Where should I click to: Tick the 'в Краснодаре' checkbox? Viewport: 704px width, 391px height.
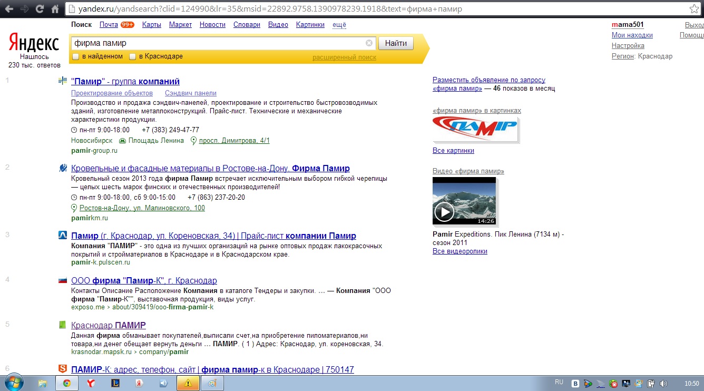click(133, 56)
